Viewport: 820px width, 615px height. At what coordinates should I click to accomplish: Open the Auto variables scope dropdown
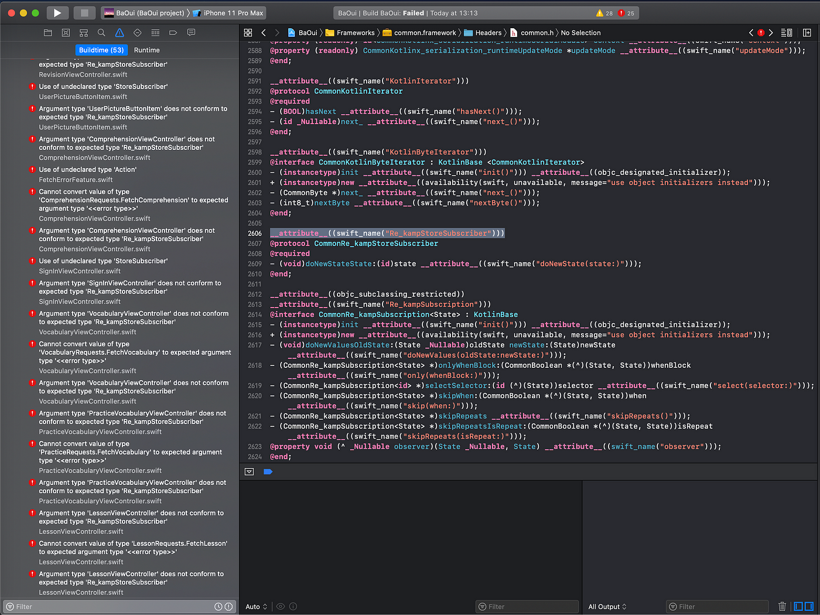[x=257, y=607]
